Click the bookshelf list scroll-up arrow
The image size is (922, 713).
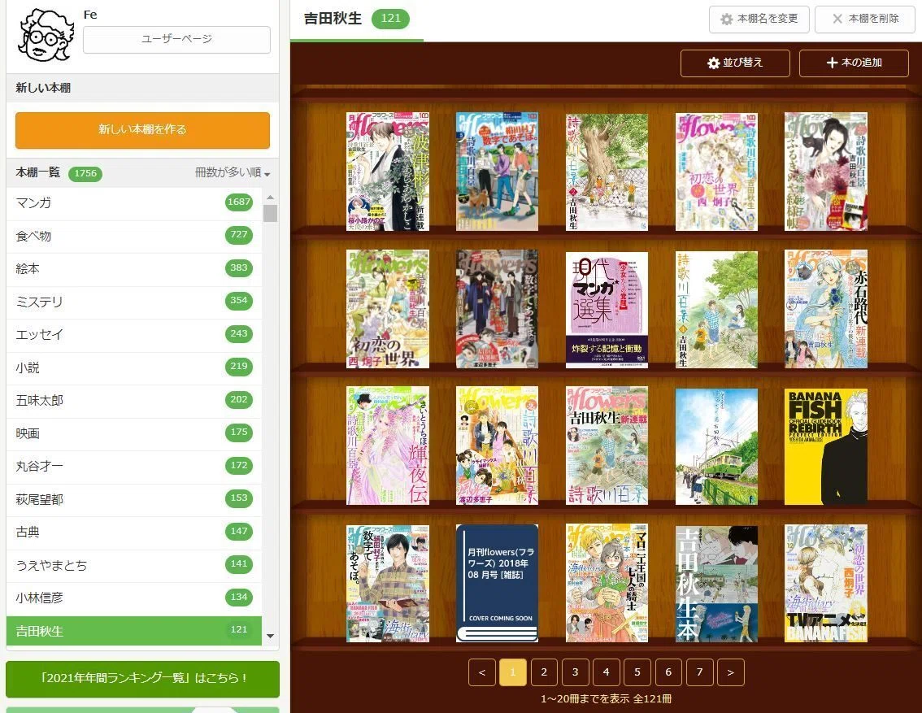pyautogui.click(x=271, y=197)
